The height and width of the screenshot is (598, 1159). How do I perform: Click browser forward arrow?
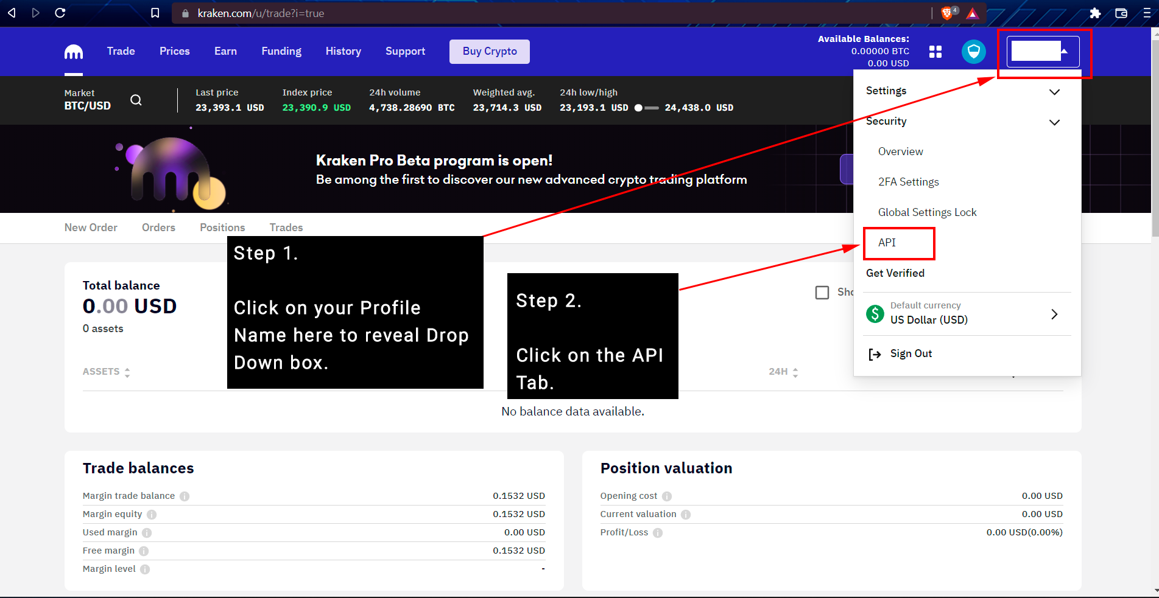35,13
